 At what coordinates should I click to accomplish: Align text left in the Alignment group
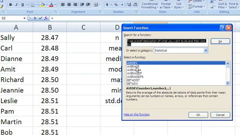(63, 5)
